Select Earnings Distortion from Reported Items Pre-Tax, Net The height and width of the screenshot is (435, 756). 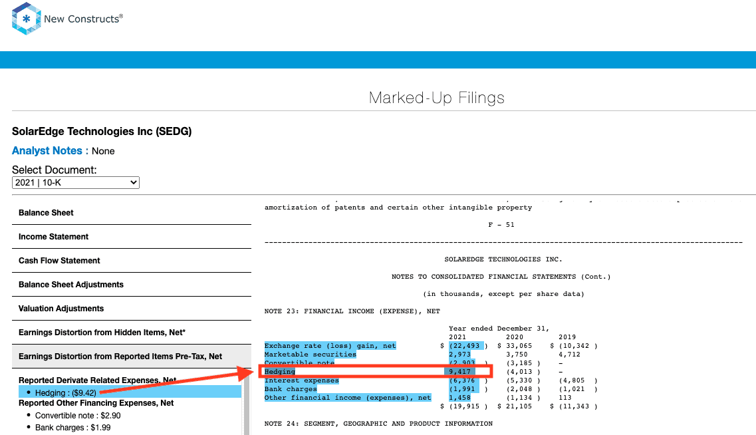point(132,357)
